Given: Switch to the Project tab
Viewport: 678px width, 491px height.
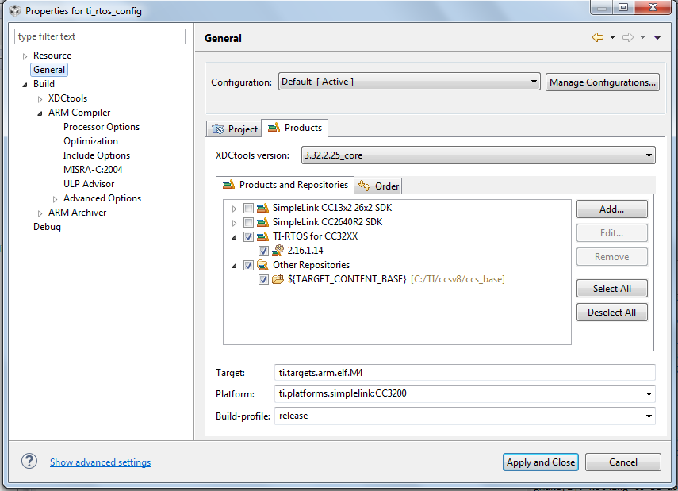Looking at the screenshot, I should pos(235,129).
